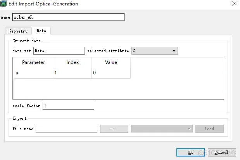Select the Data tab
This screenshot has height=160, width=240.
click(41, 31)
